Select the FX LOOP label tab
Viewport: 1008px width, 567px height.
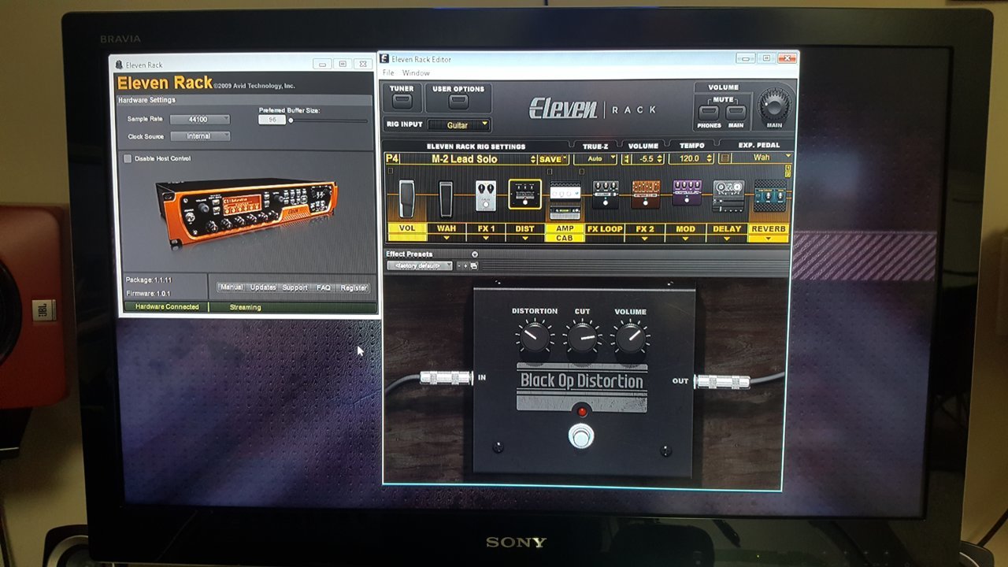[x=605, y=228]
